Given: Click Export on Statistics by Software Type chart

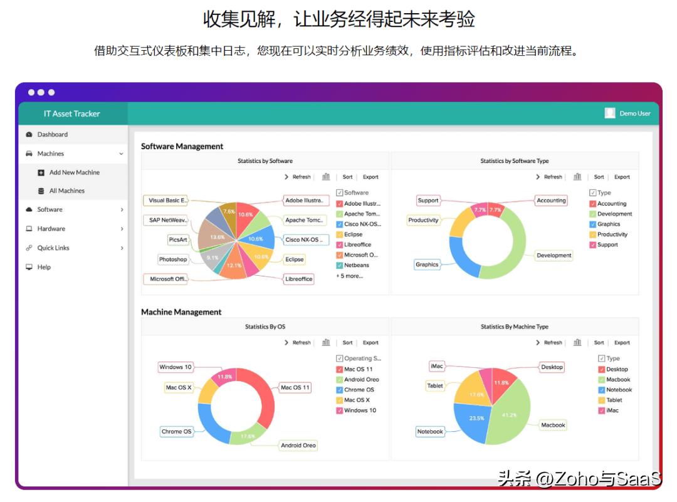Looking at the screenshot, I should tap(622, 177).
